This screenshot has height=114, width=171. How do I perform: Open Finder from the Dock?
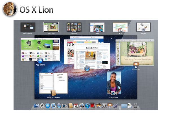click(36, 106)
